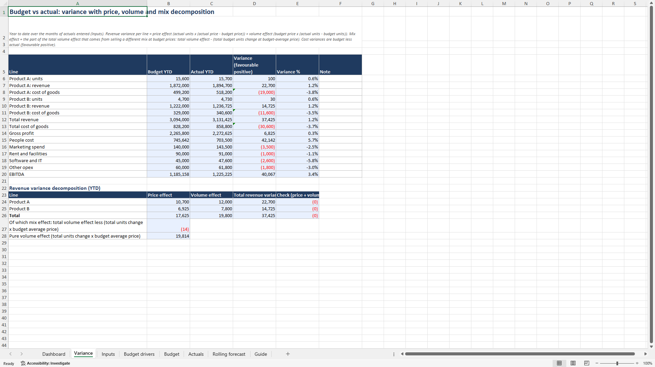Screen dimensions: 655x367
Task: Click the Note heading cell
Action: [340, 65]
